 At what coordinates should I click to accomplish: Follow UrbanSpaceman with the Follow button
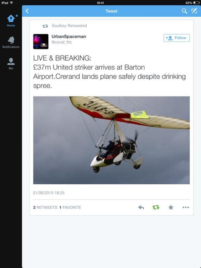(x=177, y=38)
